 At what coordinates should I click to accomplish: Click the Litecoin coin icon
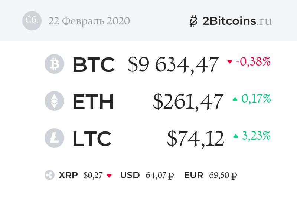point(54,138)
